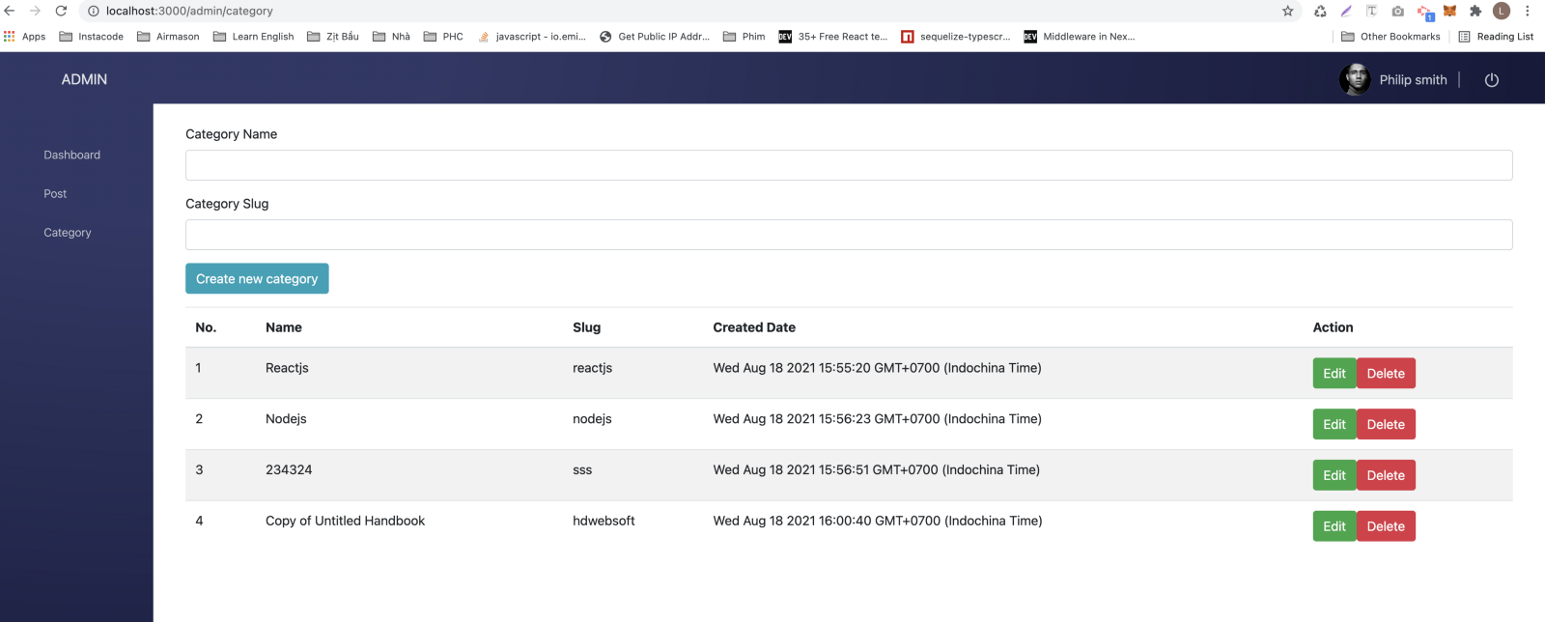Open the Zịt Bầu bookmark folder
The height and width of the screenshot is (622, 1545).
[x=333, y=37]
